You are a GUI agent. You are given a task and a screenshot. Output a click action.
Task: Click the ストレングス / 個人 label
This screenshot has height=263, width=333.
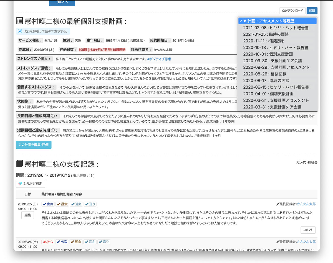[x=34, y=59]
